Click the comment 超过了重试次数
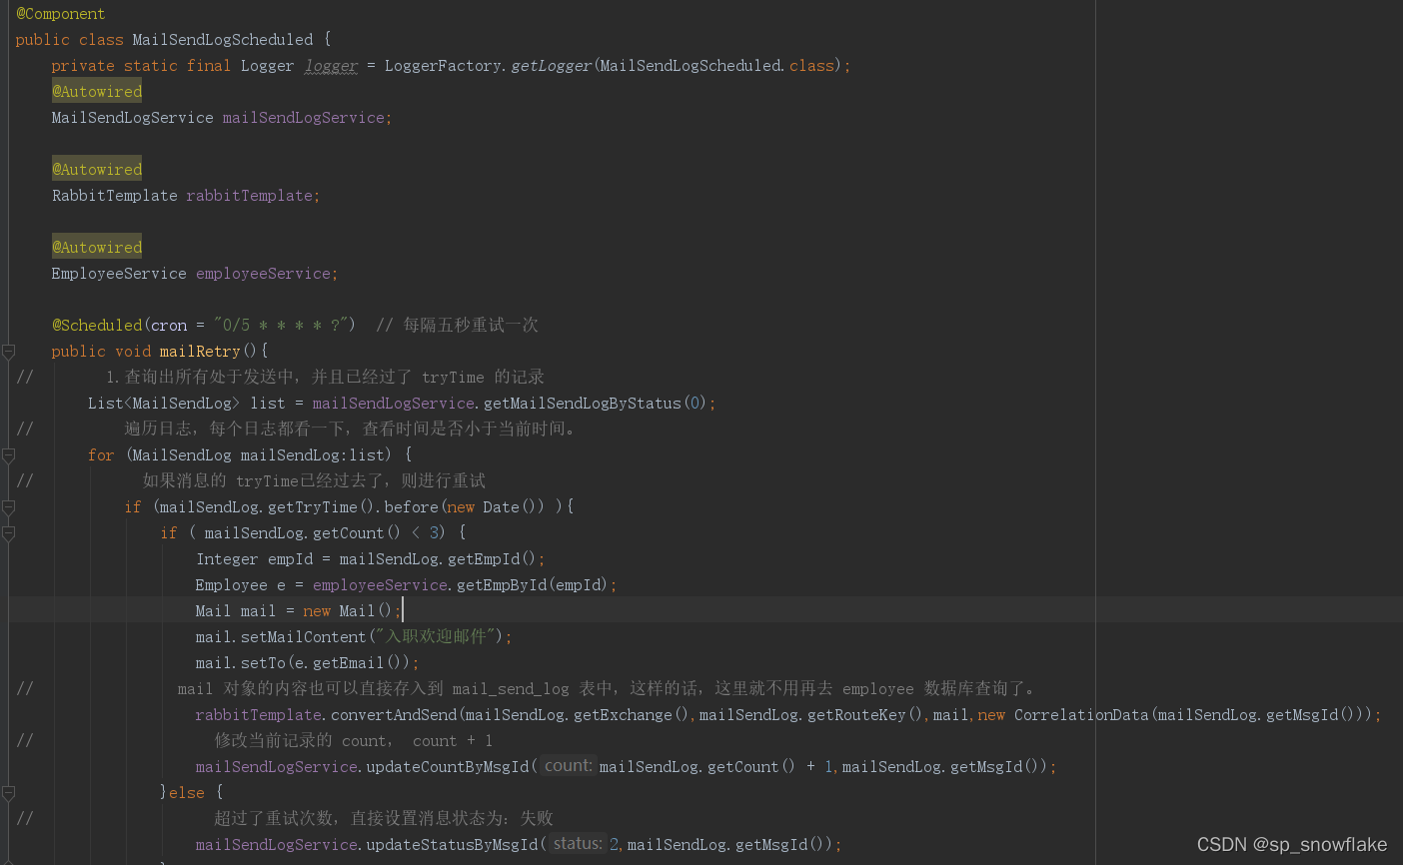The width and height of the screenshot is (1403, 865). tap(384, 819)
